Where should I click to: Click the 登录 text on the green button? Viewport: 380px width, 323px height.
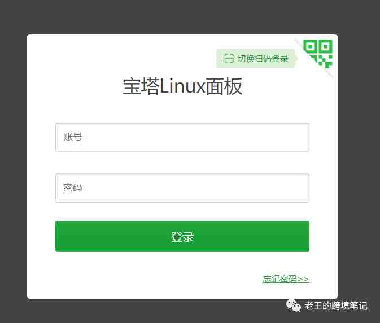pyautogui.click(x=182, y=237)
